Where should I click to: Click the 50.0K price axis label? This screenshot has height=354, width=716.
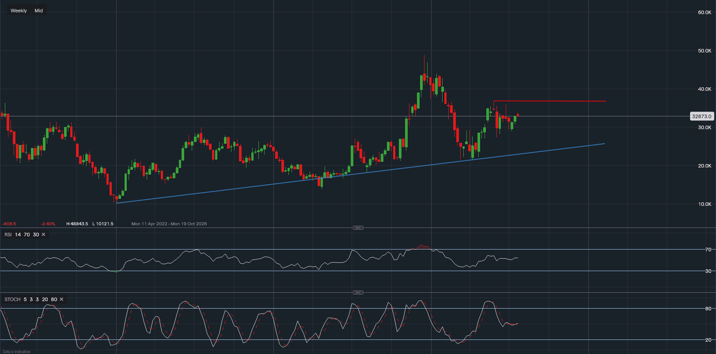tap(704, 51)
